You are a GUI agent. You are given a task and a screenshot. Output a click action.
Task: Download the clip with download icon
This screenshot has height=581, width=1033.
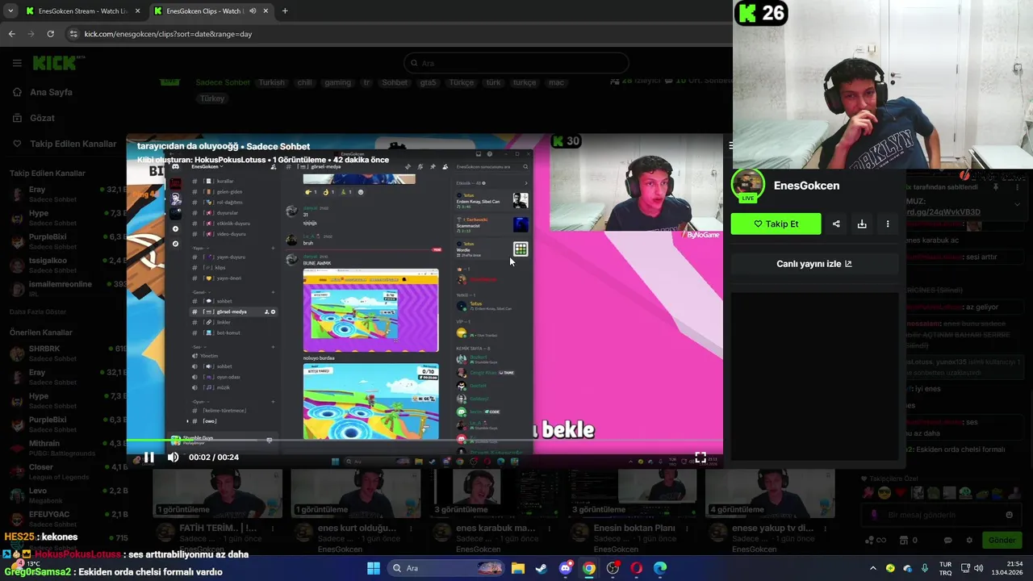(x=862, y=224)
